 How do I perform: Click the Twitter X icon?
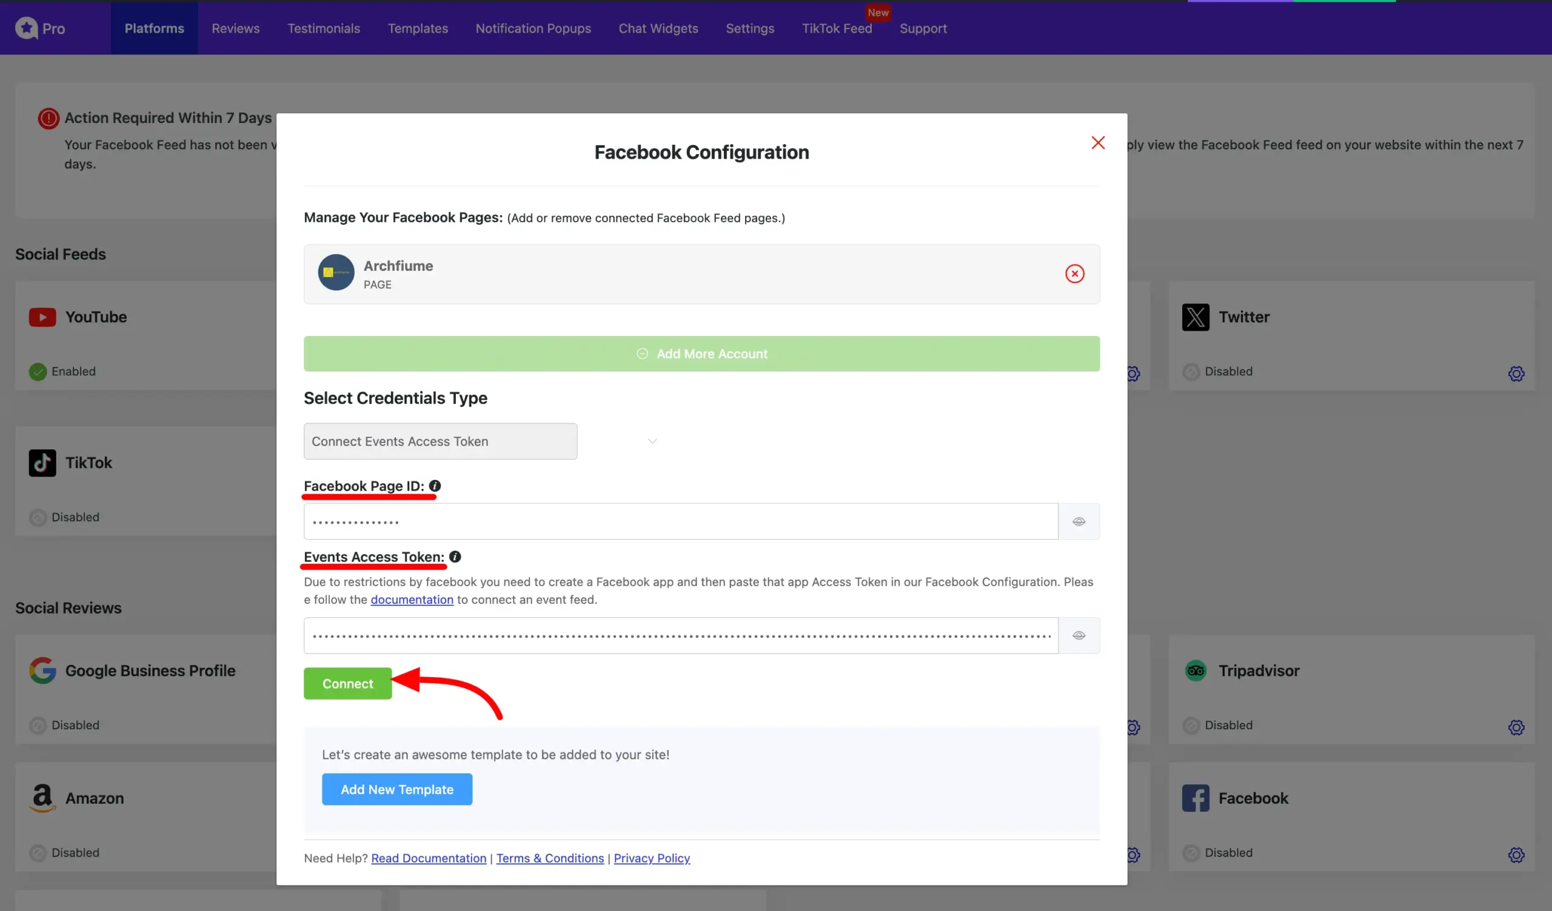click(x=1195, y=317)
